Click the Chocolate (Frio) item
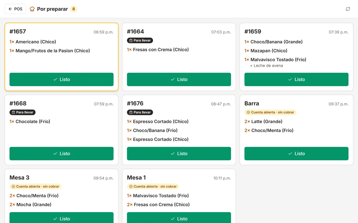The image size is (358, 223). pyautogui.click(x=33, y=122)
